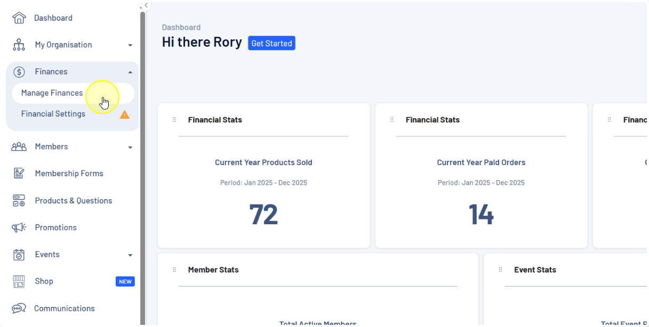The height and width of the screenshot is (327, 649).
Task: Collapse the sidebar with the chevron button
Action: [146, 5]
